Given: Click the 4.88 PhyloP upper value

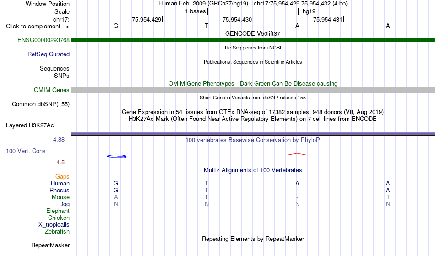Looking at the screenshot, I should pyautogui.click(x=59, y=140).
